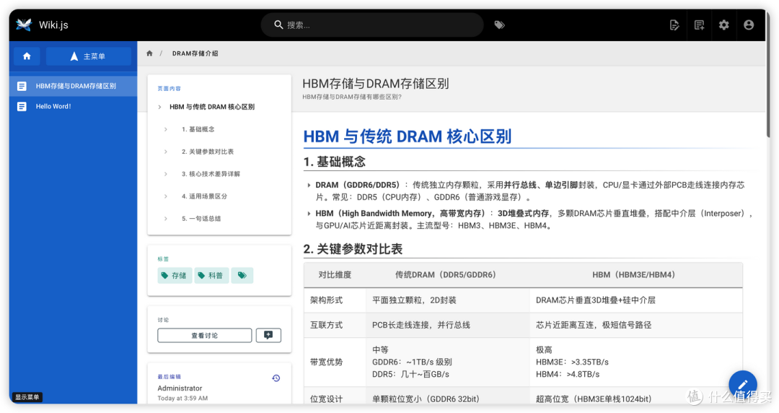Open the user account avatar icon
This screenshot has height=413, width=779.
click(x=749, y=25)
